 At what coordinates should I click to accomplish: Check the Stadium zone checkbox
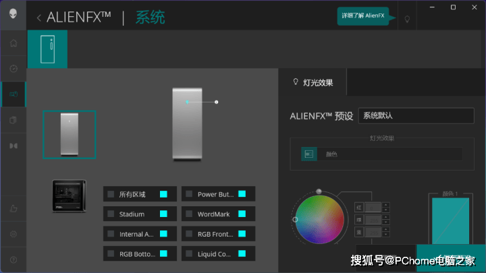111,214
